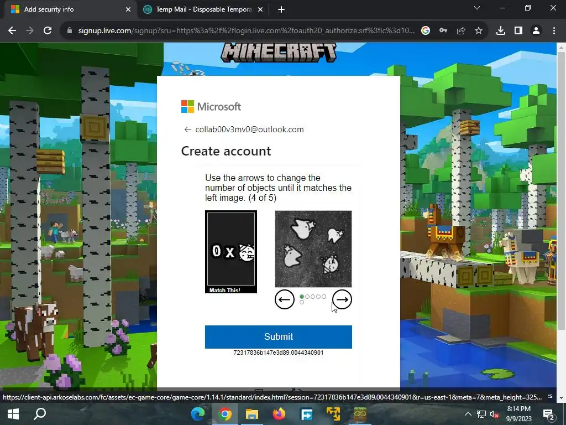Image resolution: width=566 pixels, height=425 pixels.
Task: Go back using arrow beside email address
Action: (x=187, y=129)
